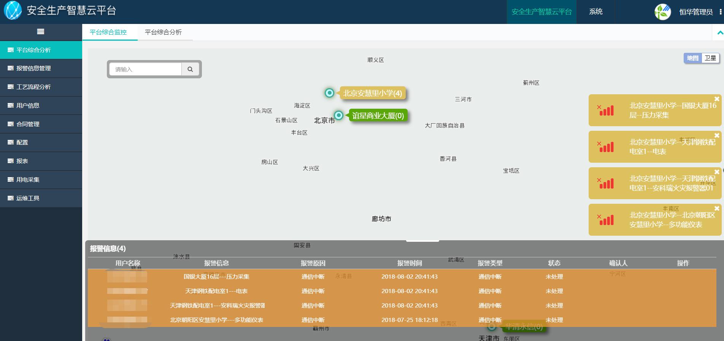724x341 pixels.
Task: Click the hamburger menu icon in sidebar
Action: click(x=41, y=32)
